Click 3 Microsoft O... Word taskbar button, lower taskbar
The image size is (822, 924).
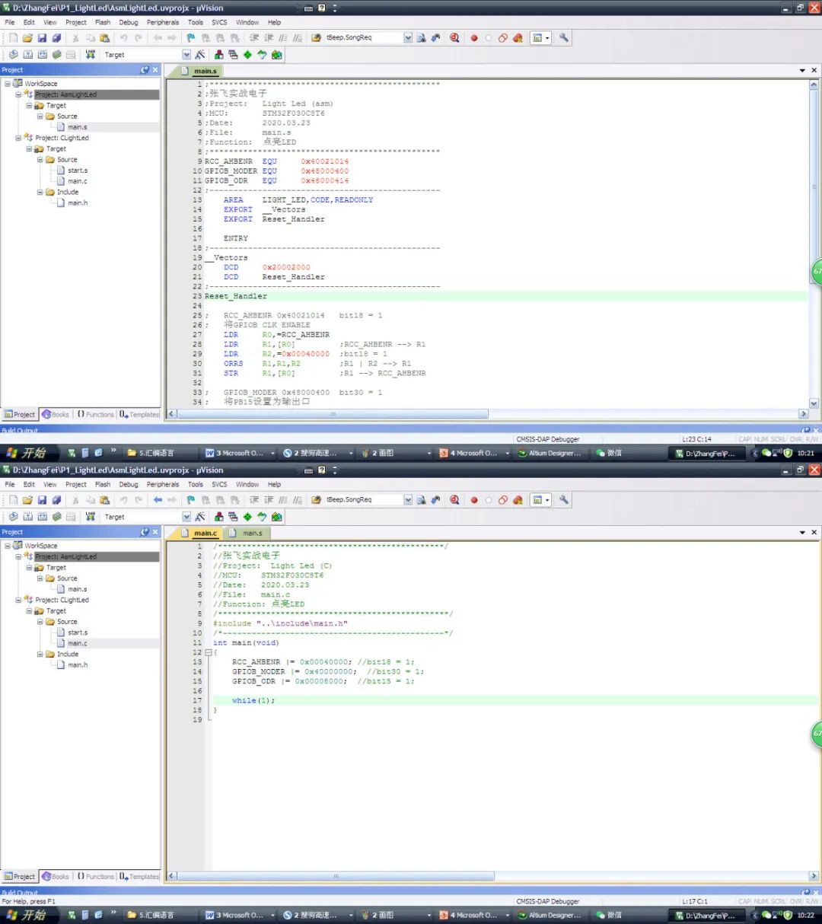tap(238, 916)
